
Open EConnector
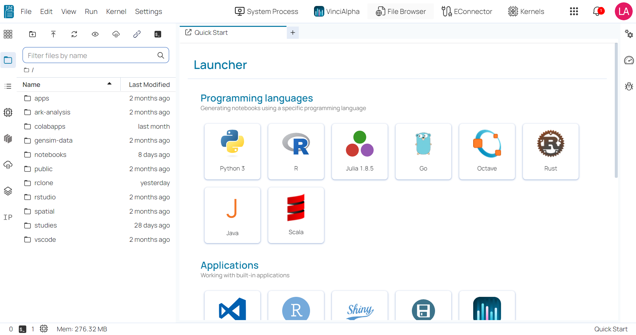pyautogui.click(x=467, y=12)
